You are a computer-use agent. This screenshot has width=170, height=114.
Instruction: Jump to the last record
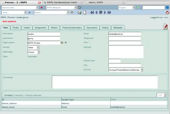click(109, 12)
